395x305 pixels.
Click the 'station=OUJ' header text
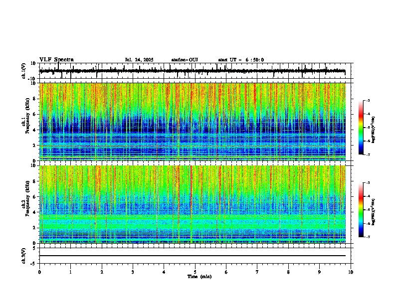pos(185,60)
